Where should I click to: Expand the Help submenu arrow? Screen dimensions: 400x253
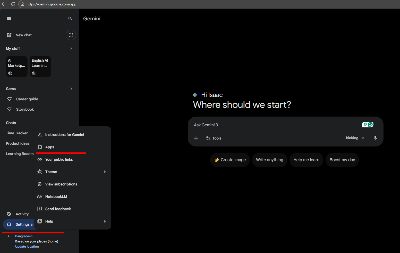105,221
